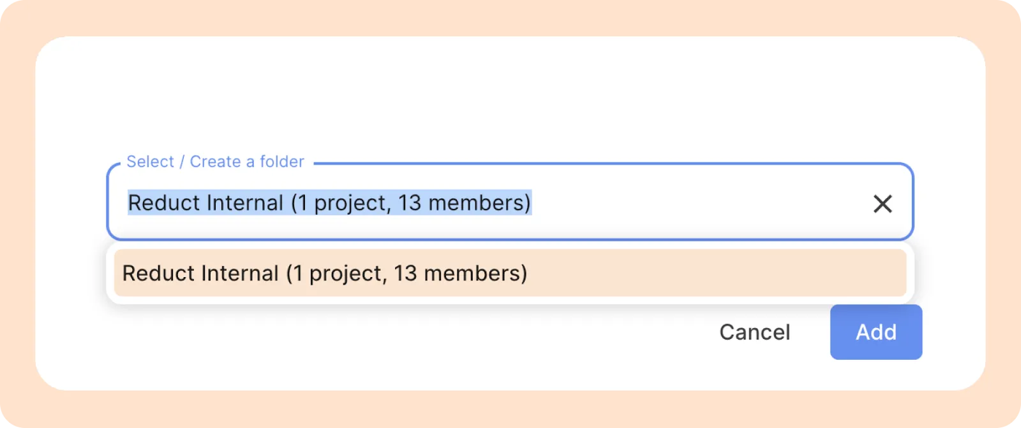Click empty space right of the folder text
The image size is (1021, 428).
tap(696, 203)
